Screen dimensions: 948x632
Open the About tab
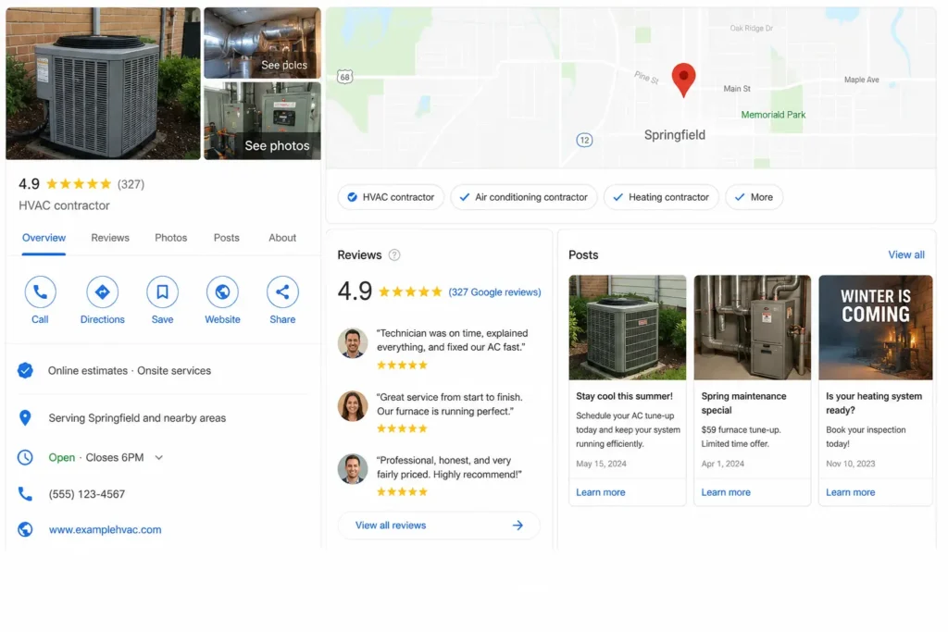(x=282, y=238)
